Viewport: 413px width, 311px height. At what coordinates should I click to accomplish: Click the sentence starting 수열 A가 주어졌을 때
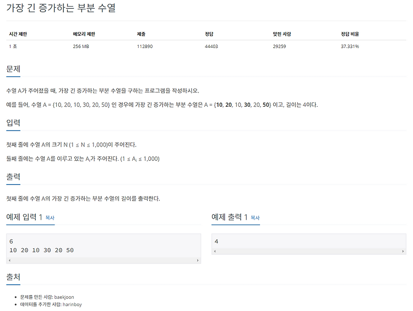103,91
